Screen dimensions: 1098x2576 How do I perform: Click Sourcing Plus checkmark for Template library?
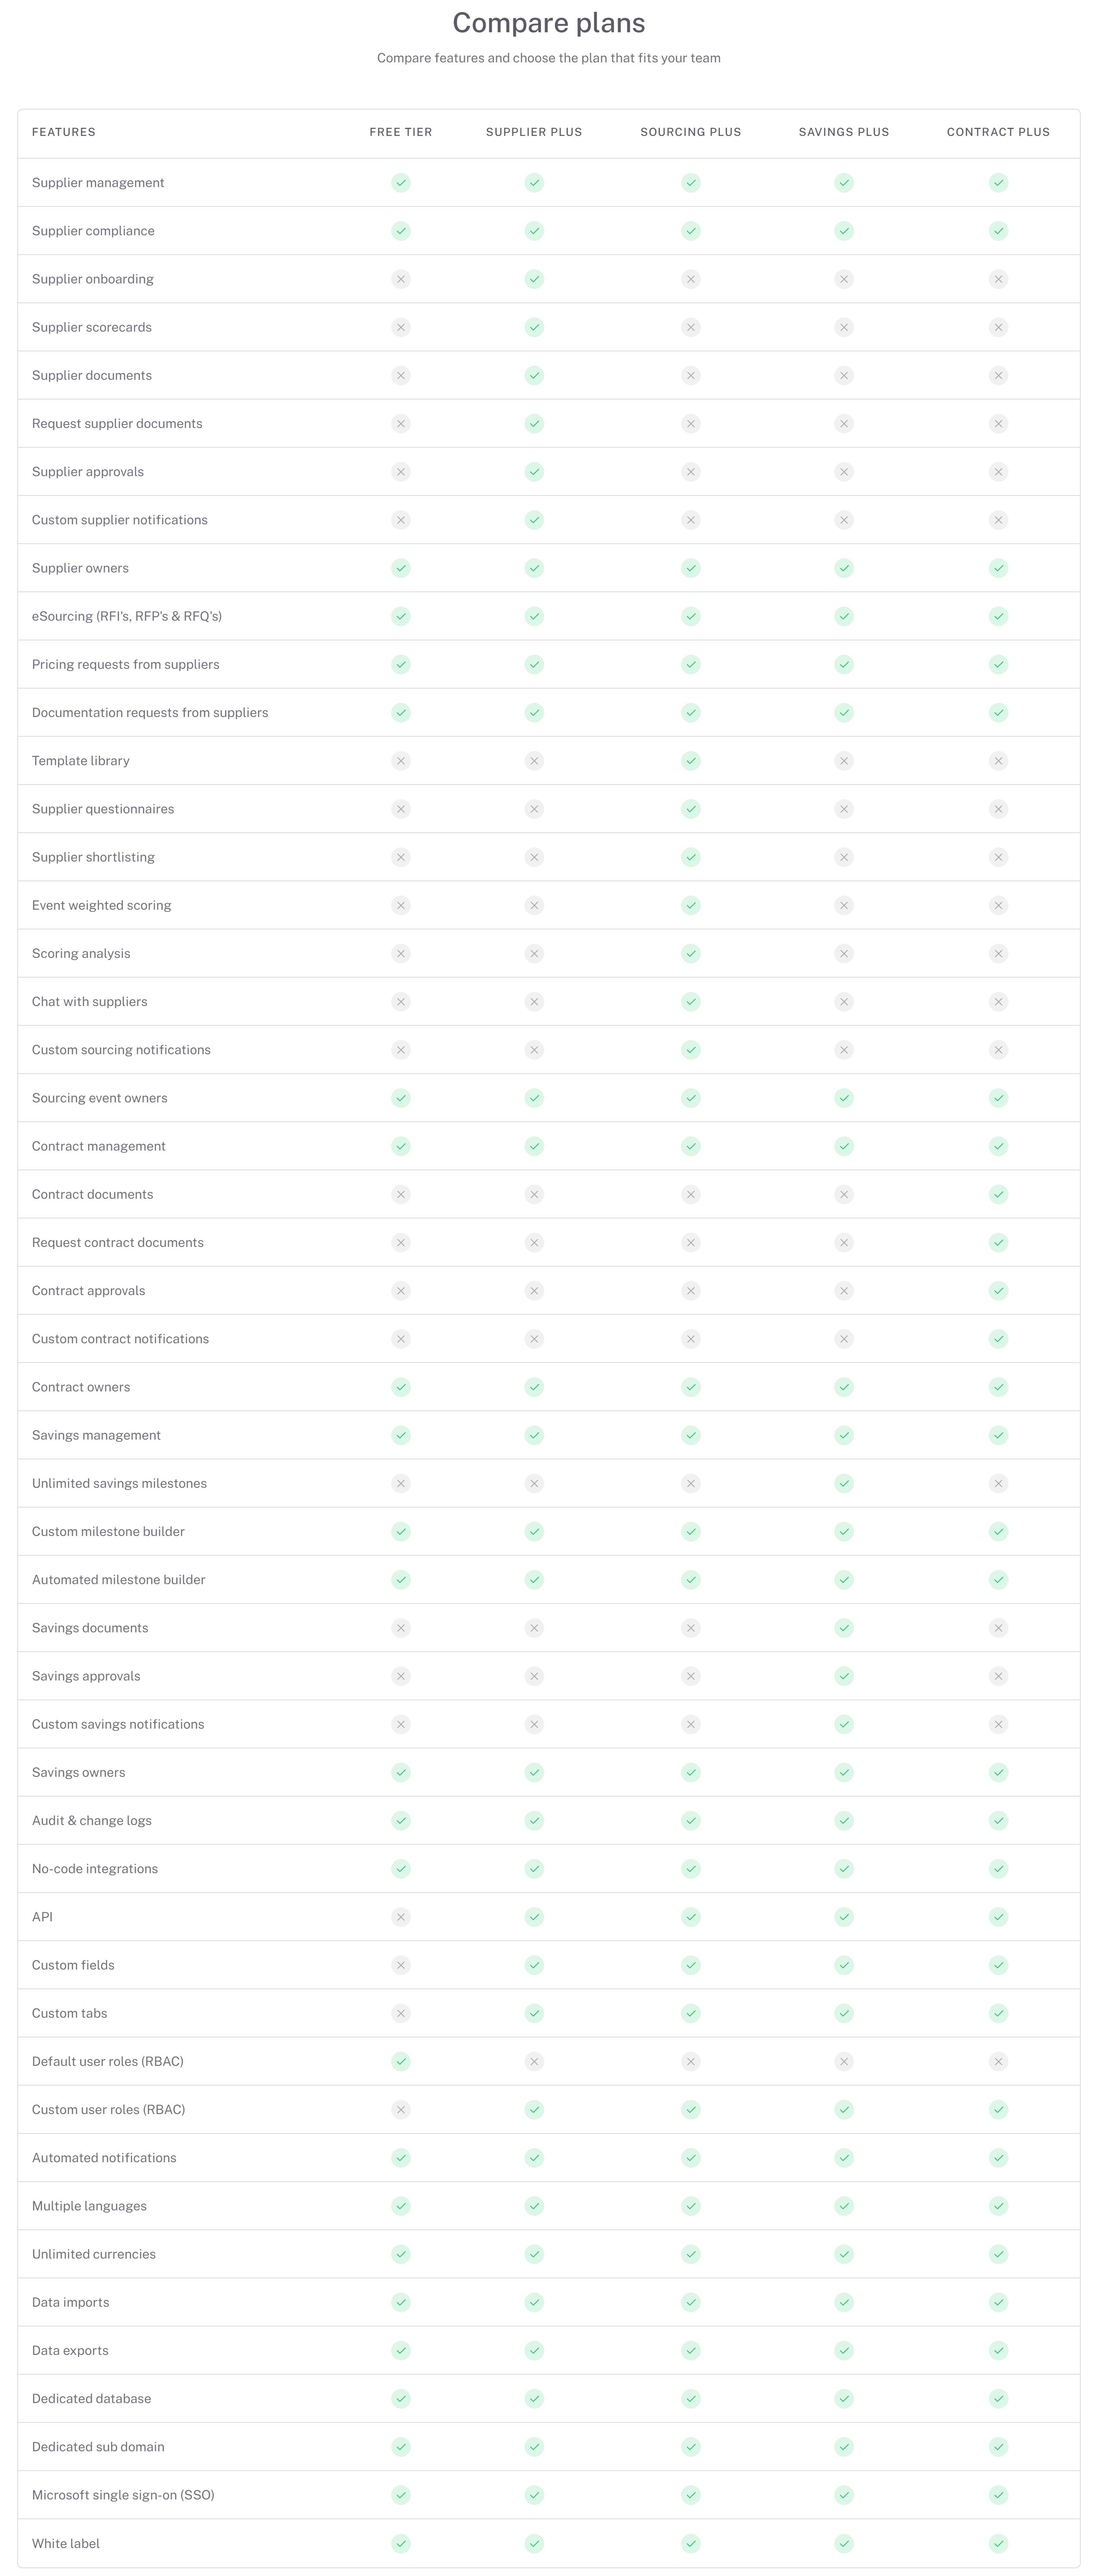(x=691, y=761)
